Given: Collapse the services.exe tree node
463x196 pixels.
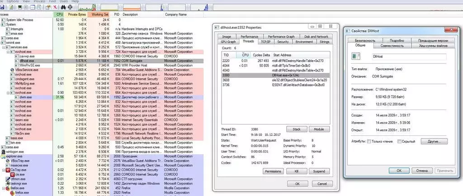Looking at the screenshot, I should tap(4, 47).
